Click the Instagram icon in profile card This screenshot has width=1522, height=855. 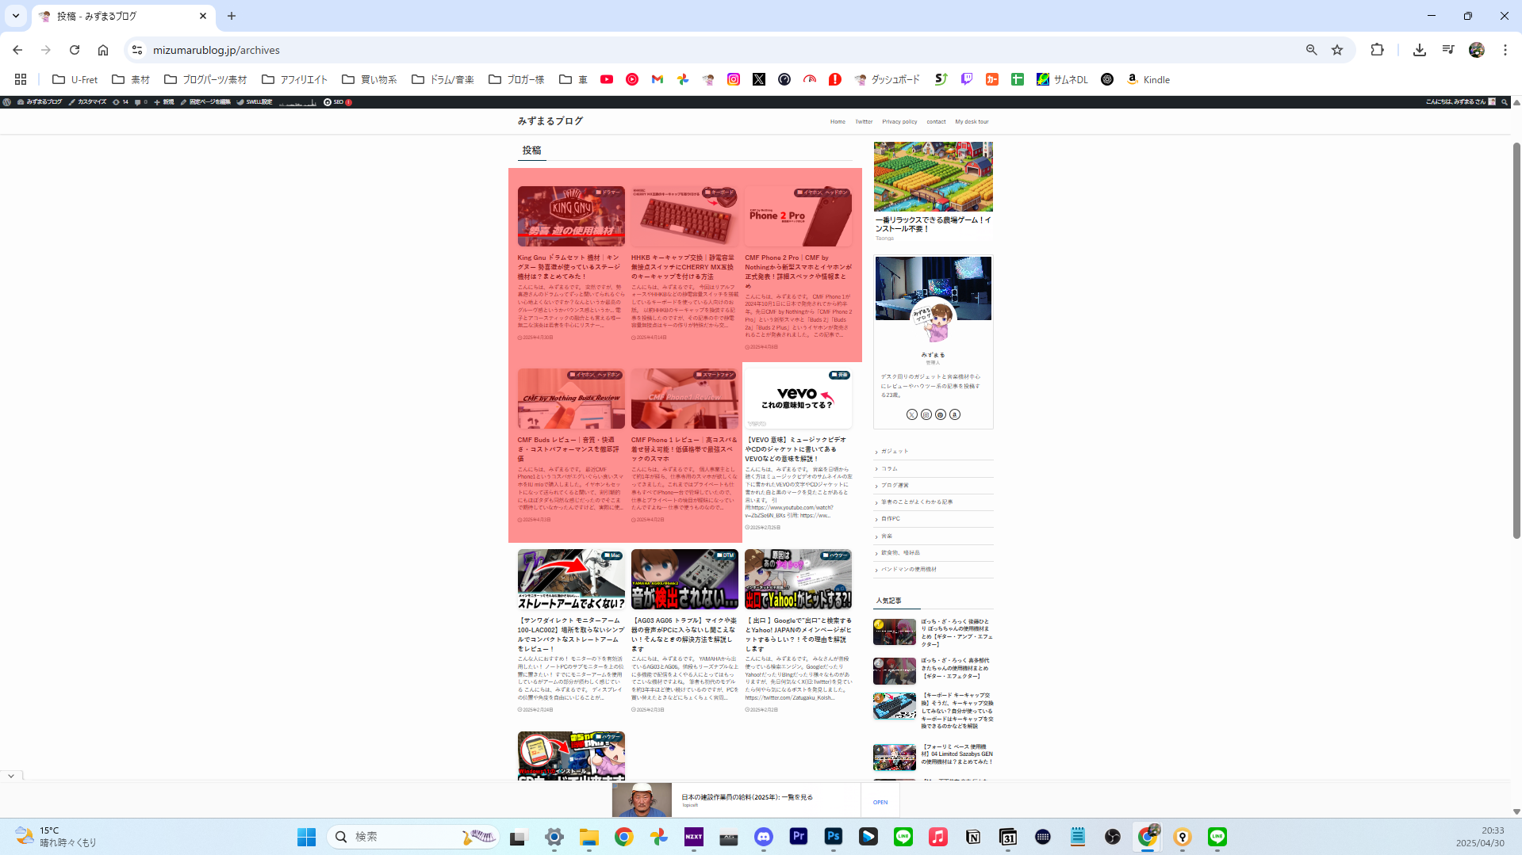point(926,414)
